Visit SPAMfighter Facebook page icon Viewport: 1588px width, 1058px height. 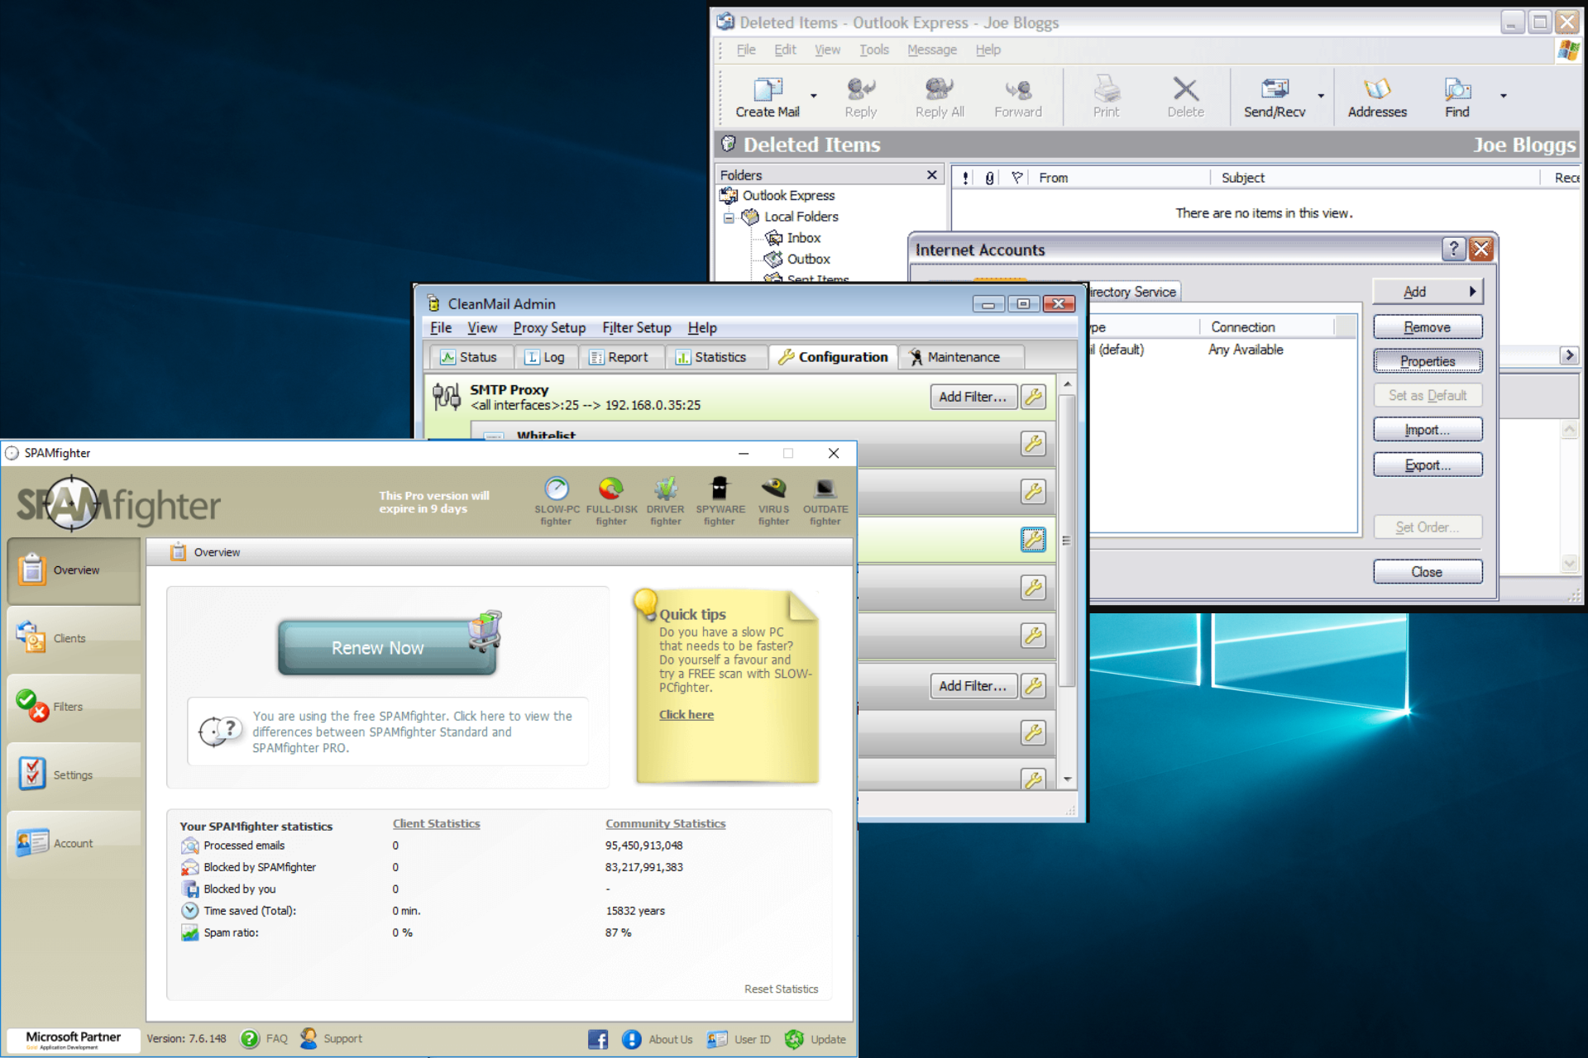(x=598, y=1040)
